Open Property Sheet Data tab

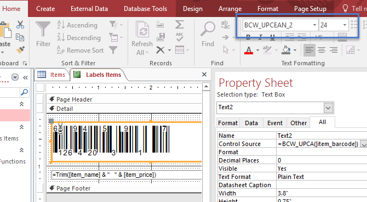tap(251, 123)
